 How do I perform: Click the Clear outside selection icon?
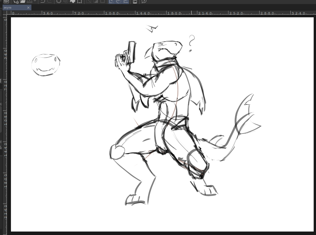[66, 1]
